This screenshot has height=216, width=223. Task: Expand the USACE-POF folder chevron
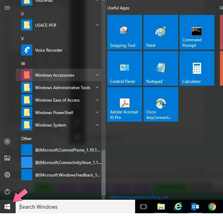97,25
